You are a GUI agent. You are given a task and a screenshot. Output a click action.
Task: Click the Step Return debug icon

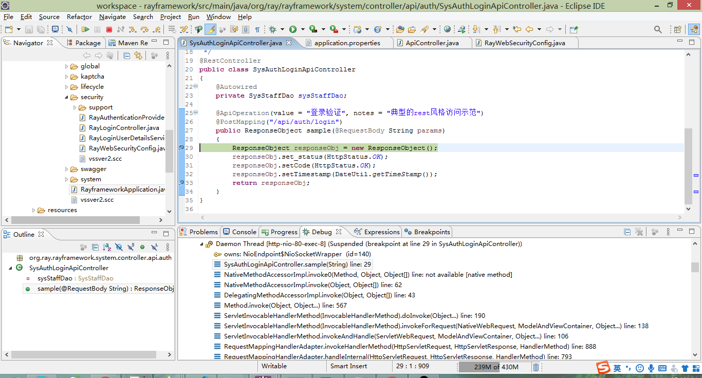157,29
